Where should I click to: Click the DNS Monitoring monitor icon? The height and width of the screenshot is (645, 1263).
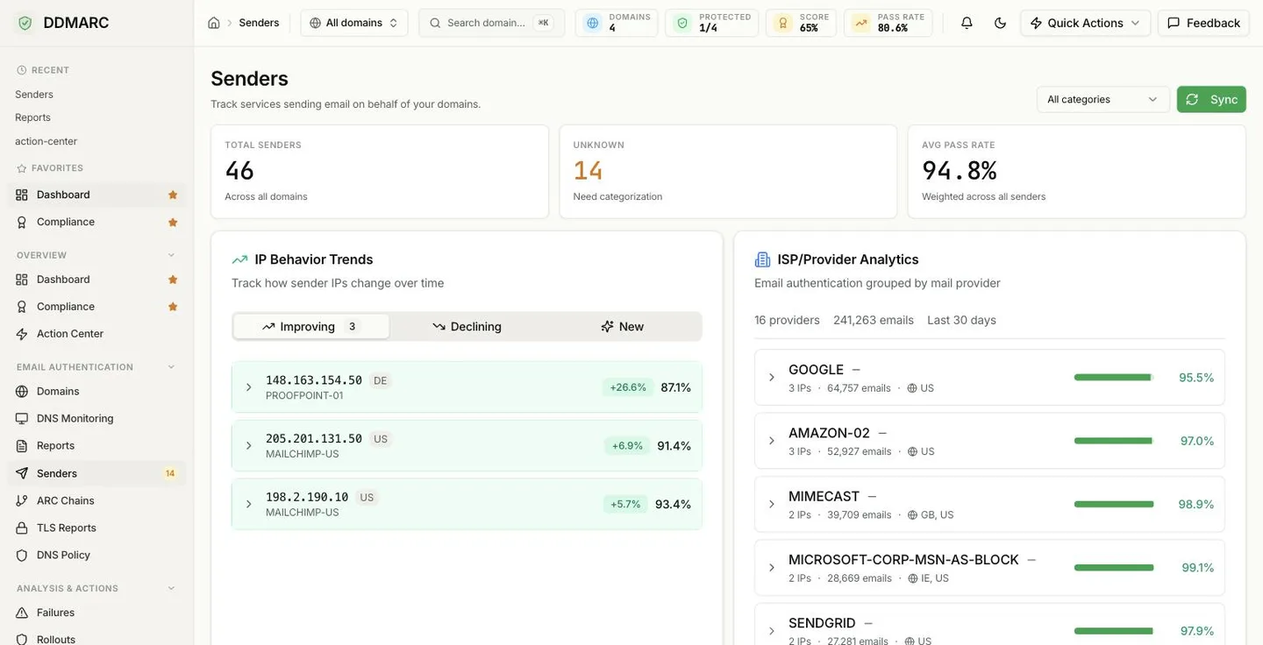point(22,419)
